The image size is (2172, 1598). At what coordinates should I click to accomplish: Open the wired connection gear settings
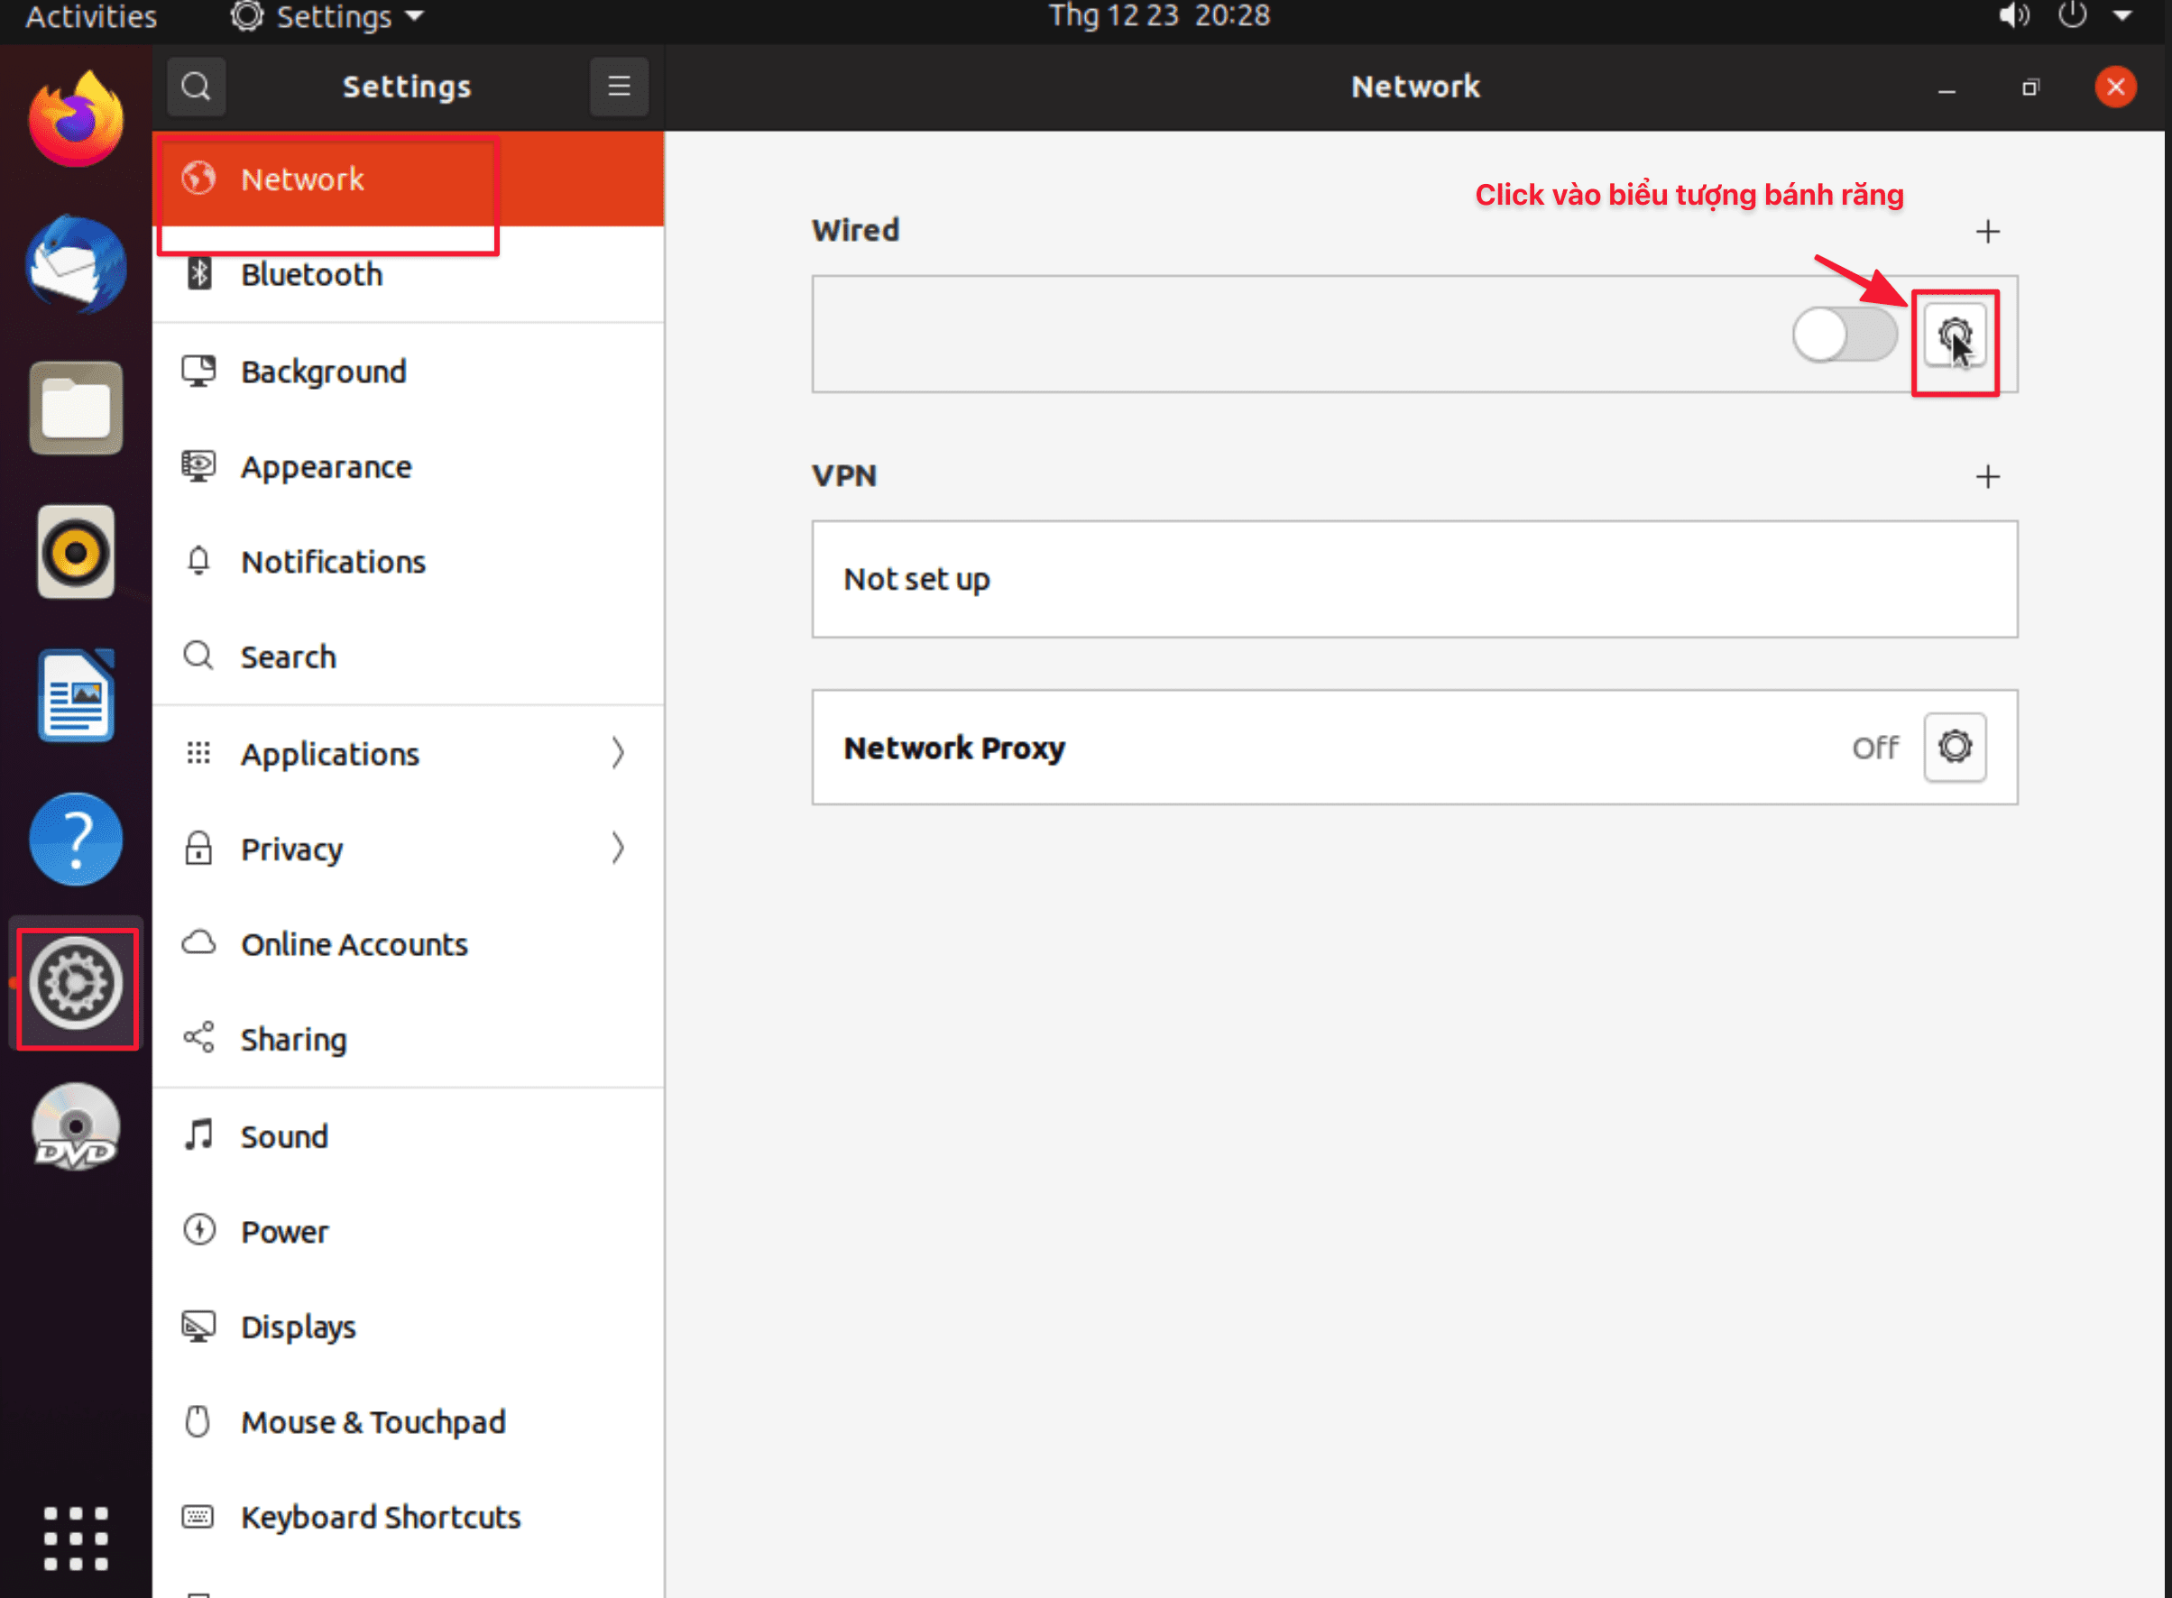tap(1956, 335)
